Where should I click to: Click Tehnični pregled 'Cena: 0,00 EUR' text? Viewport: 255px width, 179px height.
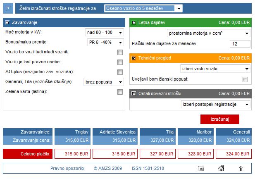pos(234,58)
